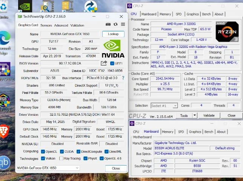Screen dimensions: 243x181
Task: Open Bench tab in upper CPU-Z window
Action: coord(206,14)
